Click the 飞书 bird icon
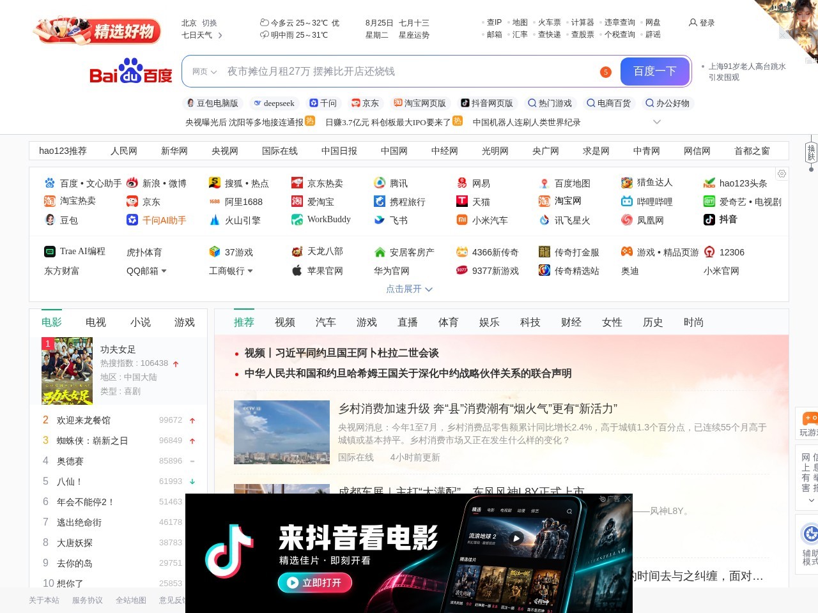818x613 pixels. (380, 220)
